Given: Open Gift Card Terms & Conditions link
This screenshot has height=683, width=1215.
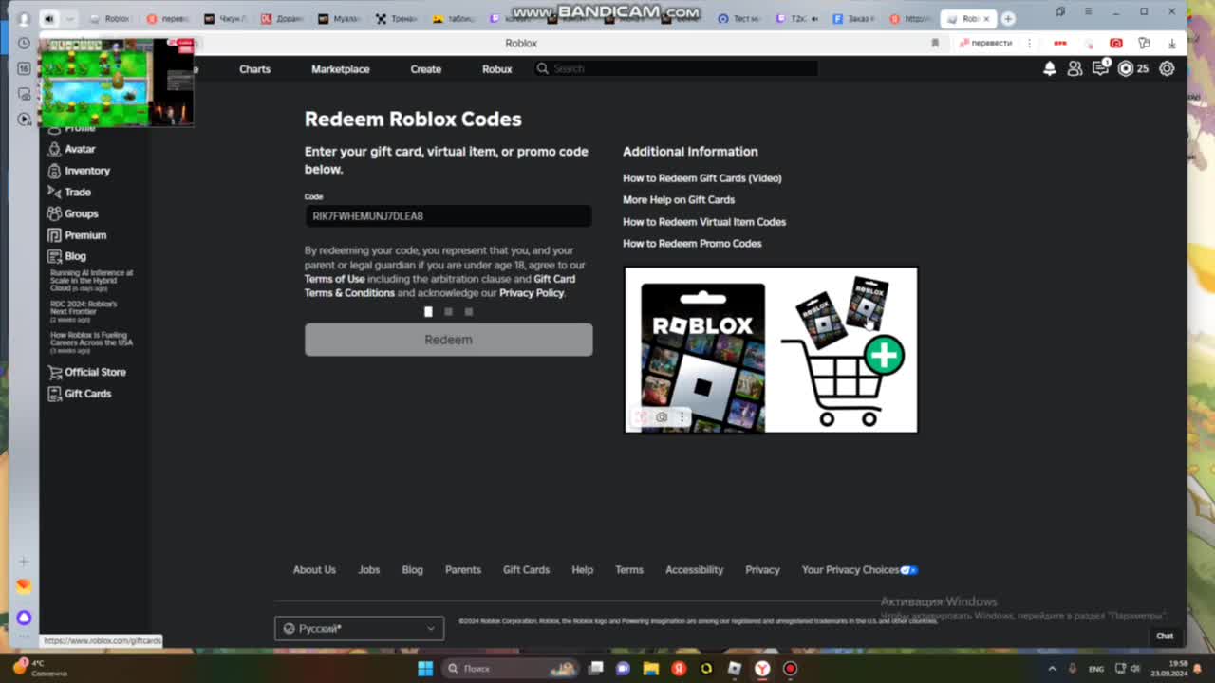Looking at the screenshot, I should coord(439,286).
